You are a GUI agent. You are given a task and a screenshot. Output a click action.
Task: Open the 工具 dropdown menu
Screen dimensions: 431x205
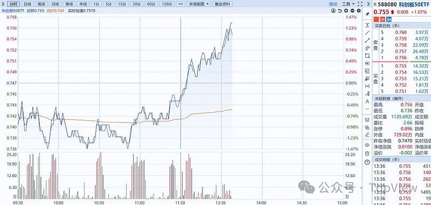tap(348, 4)
